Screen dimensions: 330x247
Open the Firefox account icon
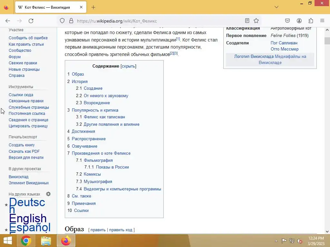coord(299,21)
